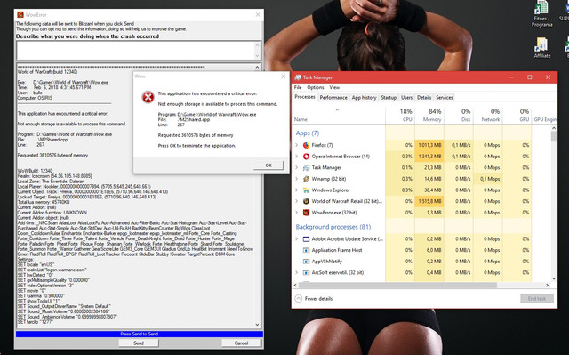Click the WowError.exe process icon
The image size is (569, 355).
click(306, 213)
